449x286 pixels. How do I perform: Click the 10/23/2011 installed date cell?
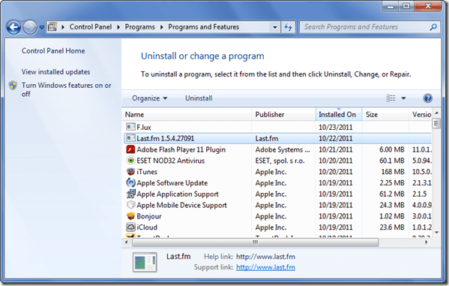coord(336,127)
